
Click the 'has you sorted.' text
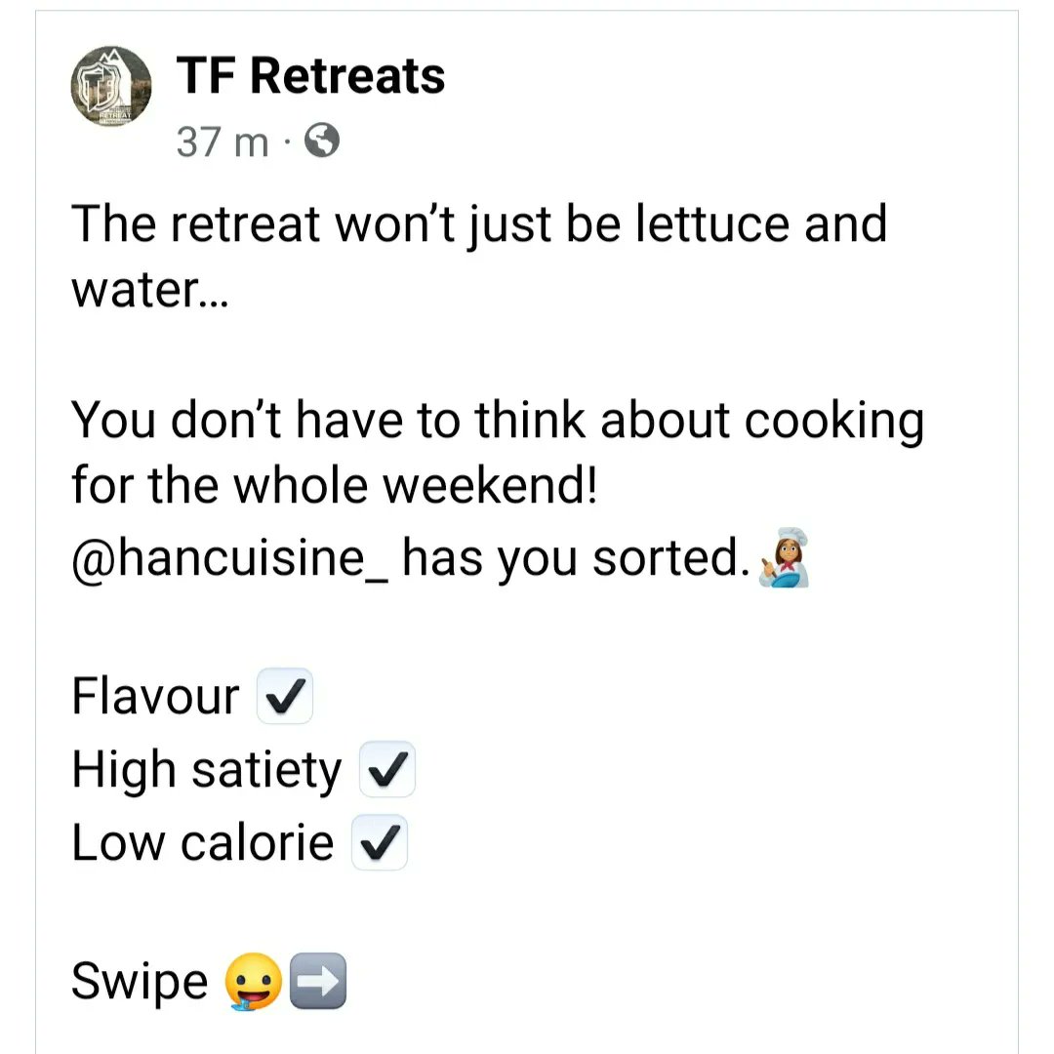point(576,558)
